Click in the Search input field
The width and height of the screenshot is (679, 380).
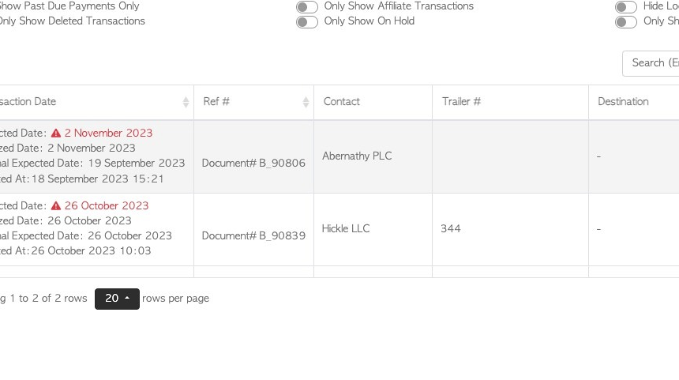click(651, 63)
